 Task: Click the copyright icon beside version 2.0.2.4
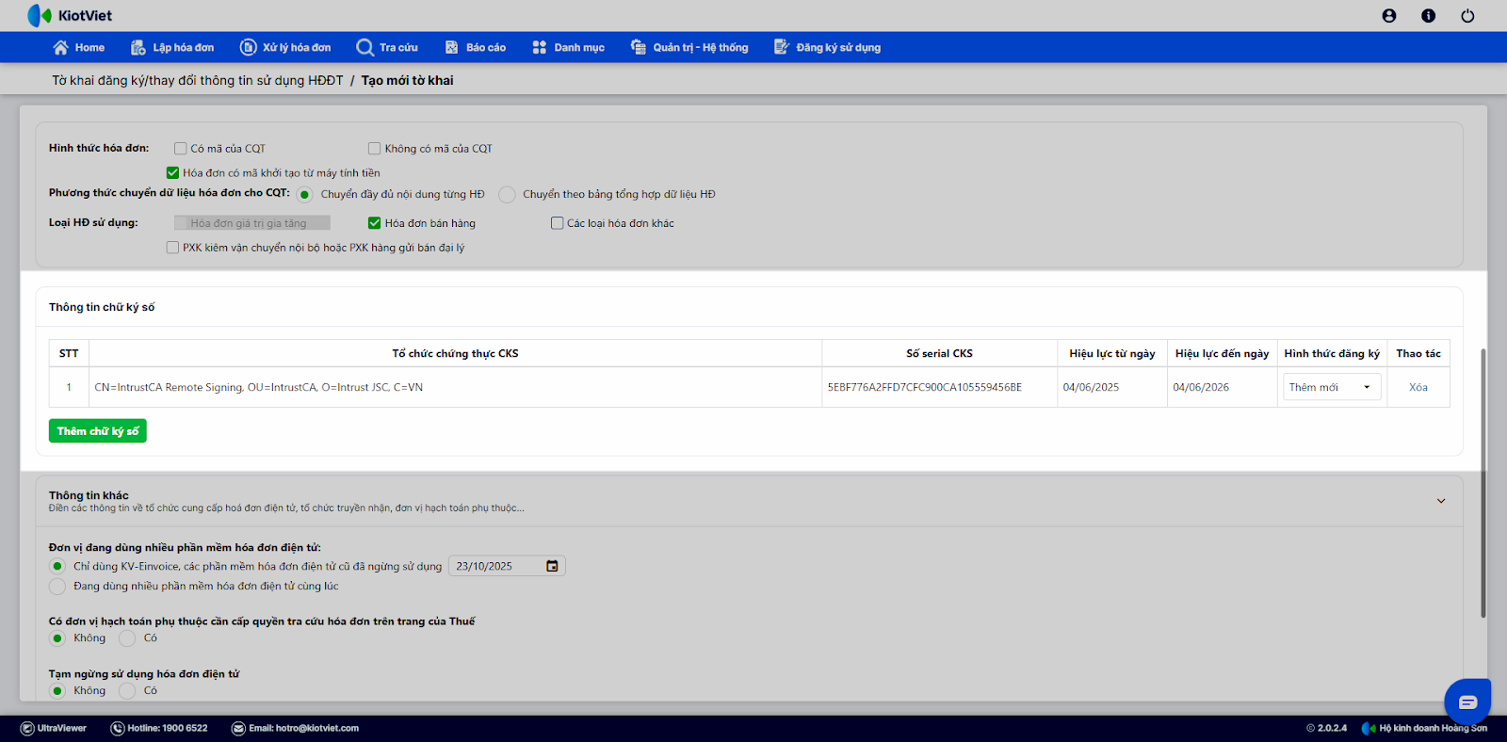coord(1311,728)
